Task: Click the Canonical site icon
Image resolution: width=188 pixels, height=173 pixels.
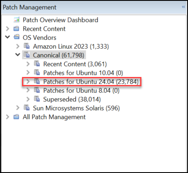Action: pos(27,55)
